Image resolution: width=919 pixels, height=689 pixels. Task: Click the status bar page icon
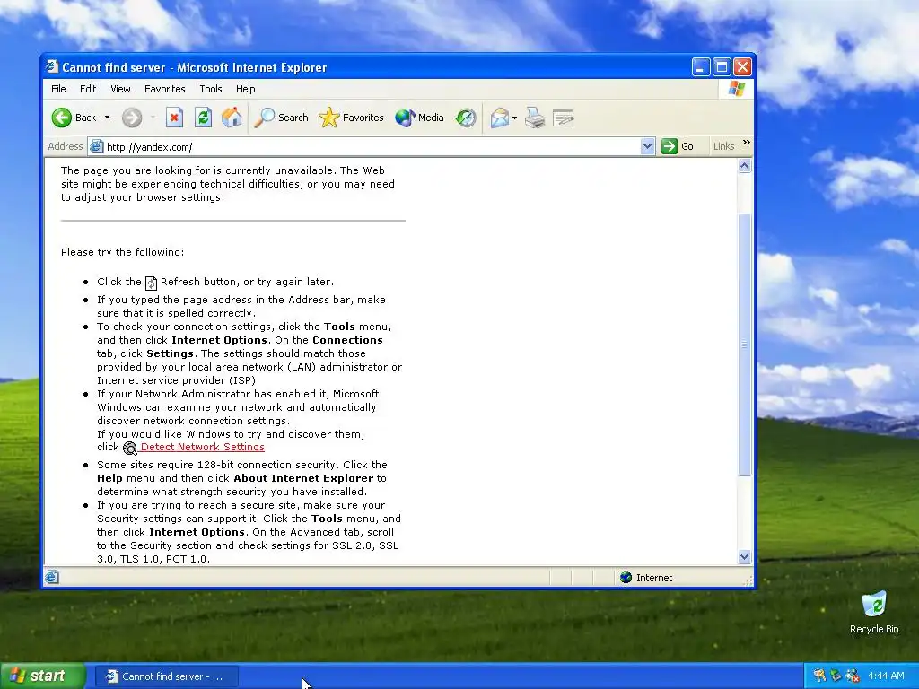[51, 578]
